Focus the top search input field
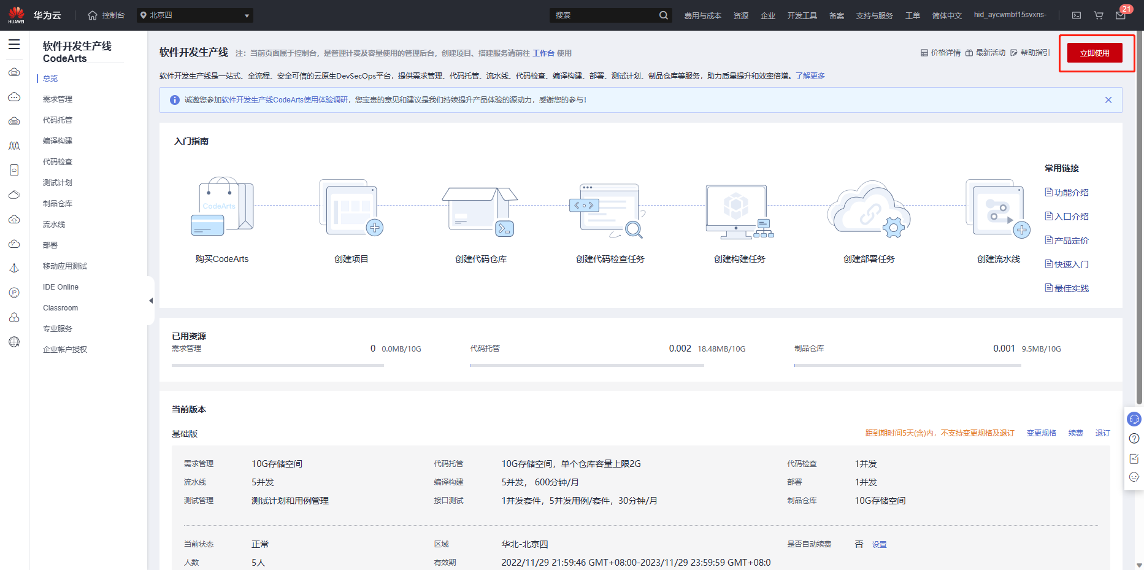 [x=604, y=15]
